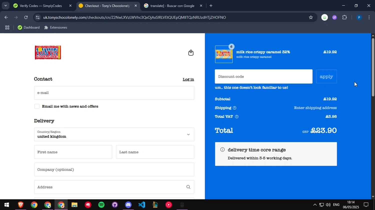Select the Checkout Tony's Chocolonely tab
Image resolution: width=375 pixels, height=210 pixels.
pos(107,5)
